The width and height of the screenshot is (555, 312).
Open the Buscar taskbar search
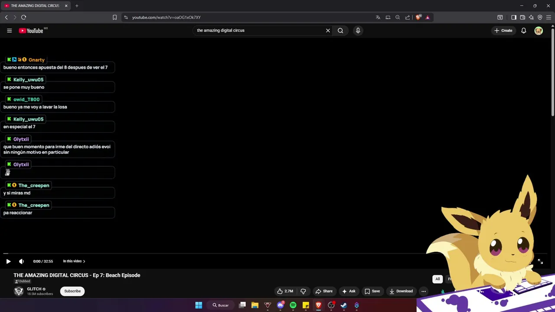coord(221,305)
